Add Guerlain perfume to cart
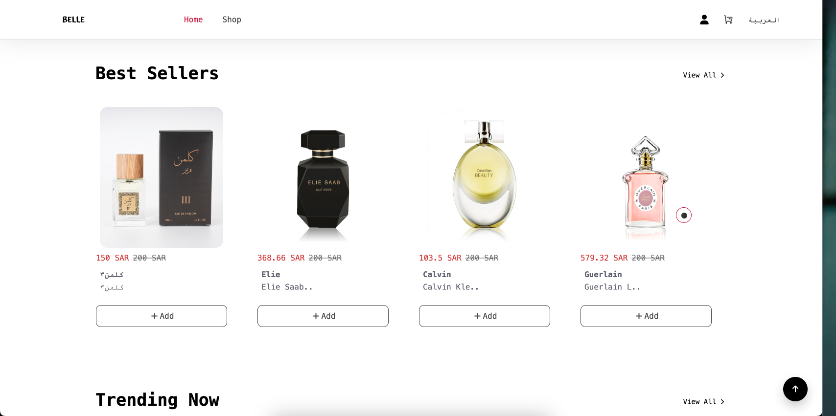The height and width of the screenshot is (416, 836). [646, 316]
